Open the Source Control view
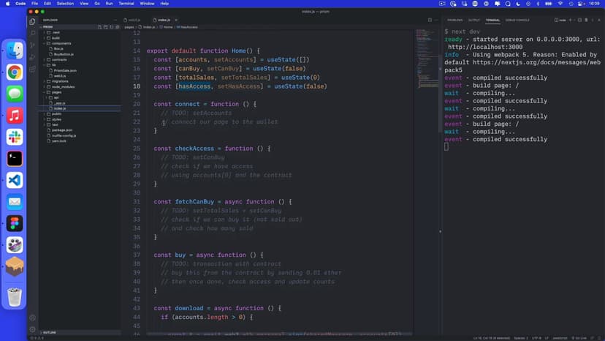 pos(33,45)
